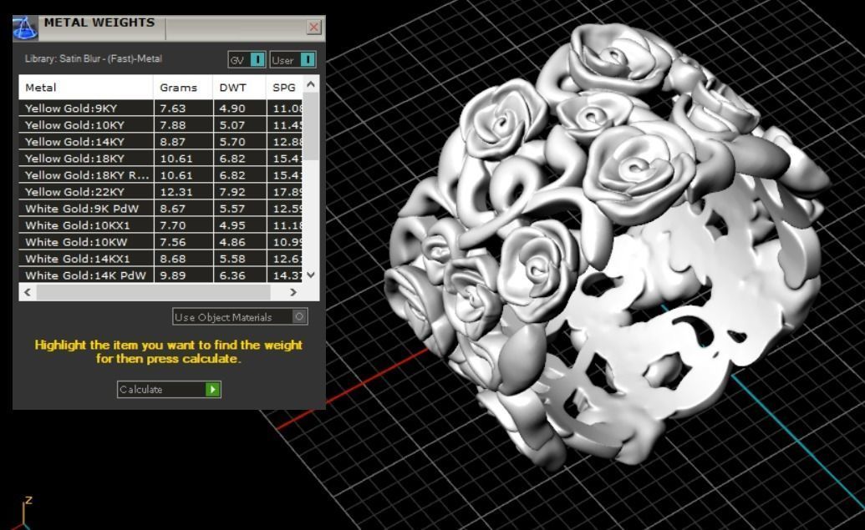Click the DWT column header
Screen dimensions: 865x530
point(239,88)
